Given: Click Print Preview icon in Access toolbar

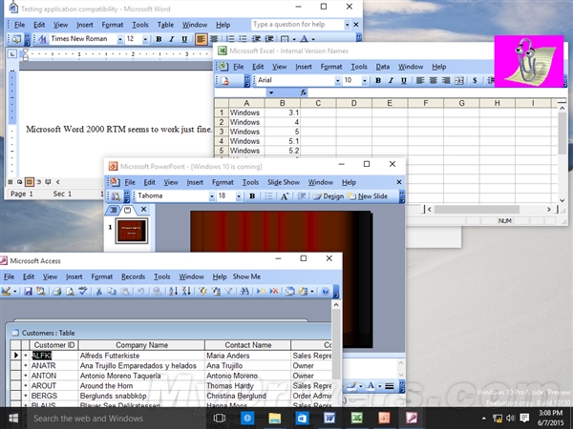Looking at the screenshot, I should (70, 292).
